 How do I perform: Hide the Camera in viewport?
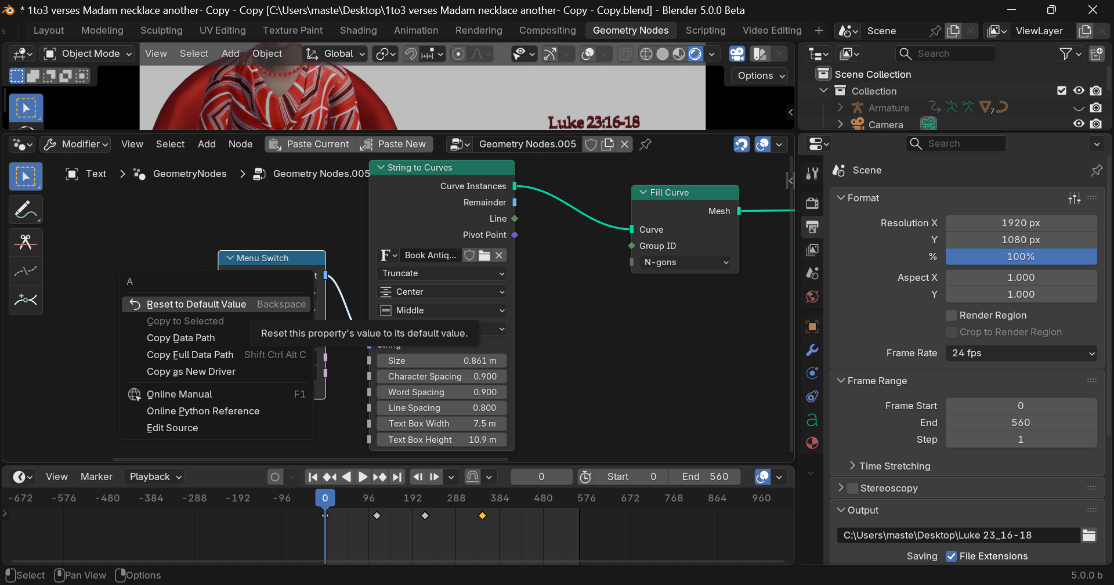[1079, 124]
